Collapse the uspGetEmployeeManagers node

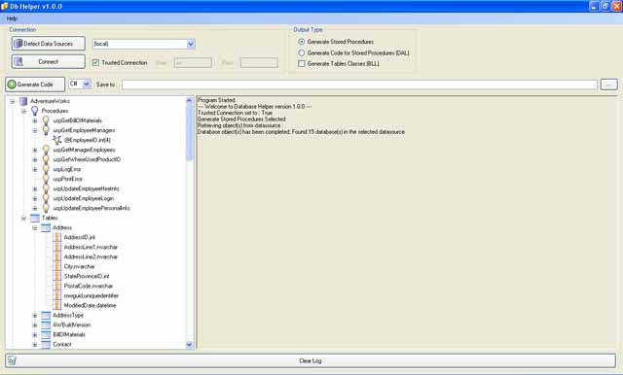[x=35, y=130]
